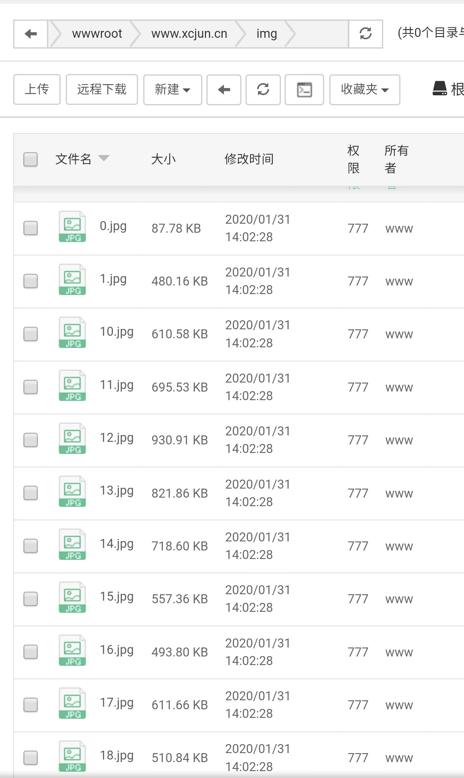Click the disk drive icon
This screenshot has height=778, width=464.
click(x=440, y=88)
